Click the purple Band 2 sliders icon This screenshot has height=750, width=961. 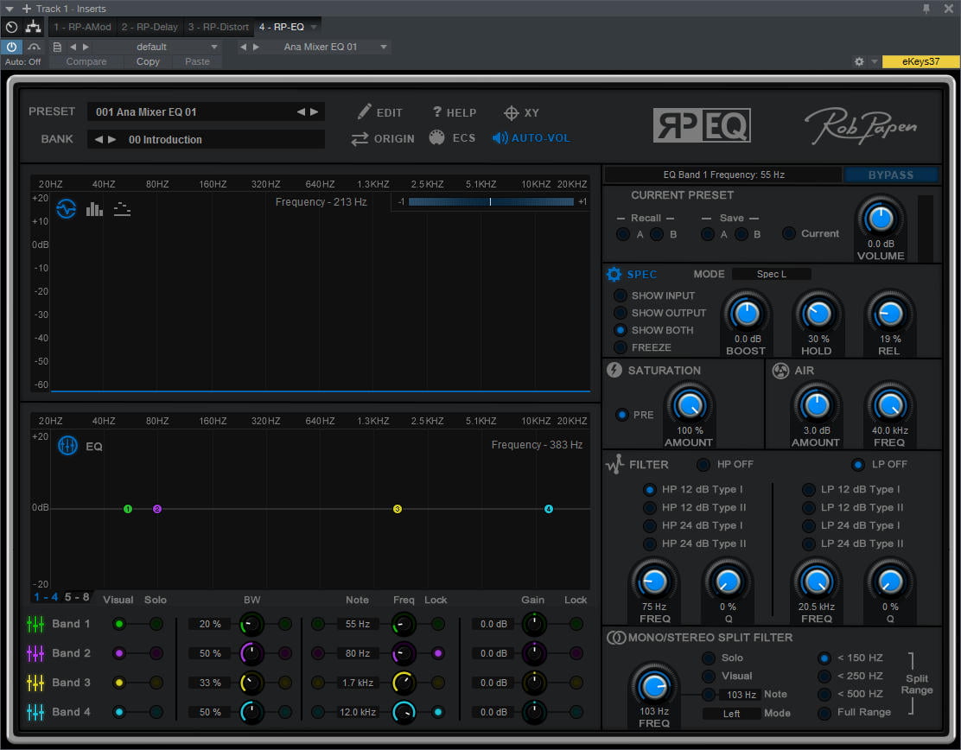click(x=35, y=653)
